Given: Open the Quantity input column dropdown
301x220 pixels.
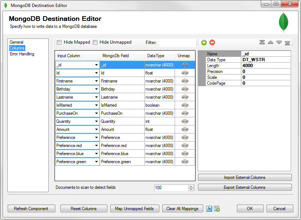Looking at the screenshot, I should tap(96, 121).
